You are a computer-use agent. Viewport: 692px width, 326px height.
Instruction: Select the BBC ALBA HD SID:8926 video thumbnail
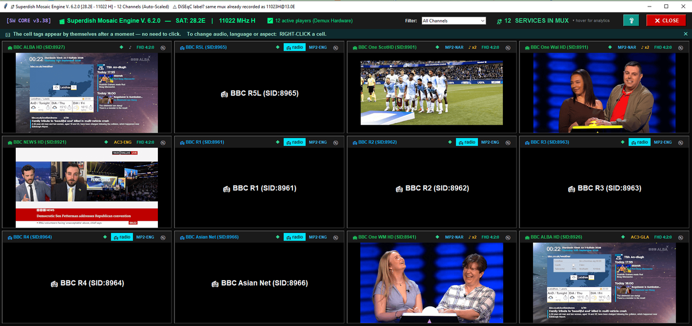pos(604,283)
